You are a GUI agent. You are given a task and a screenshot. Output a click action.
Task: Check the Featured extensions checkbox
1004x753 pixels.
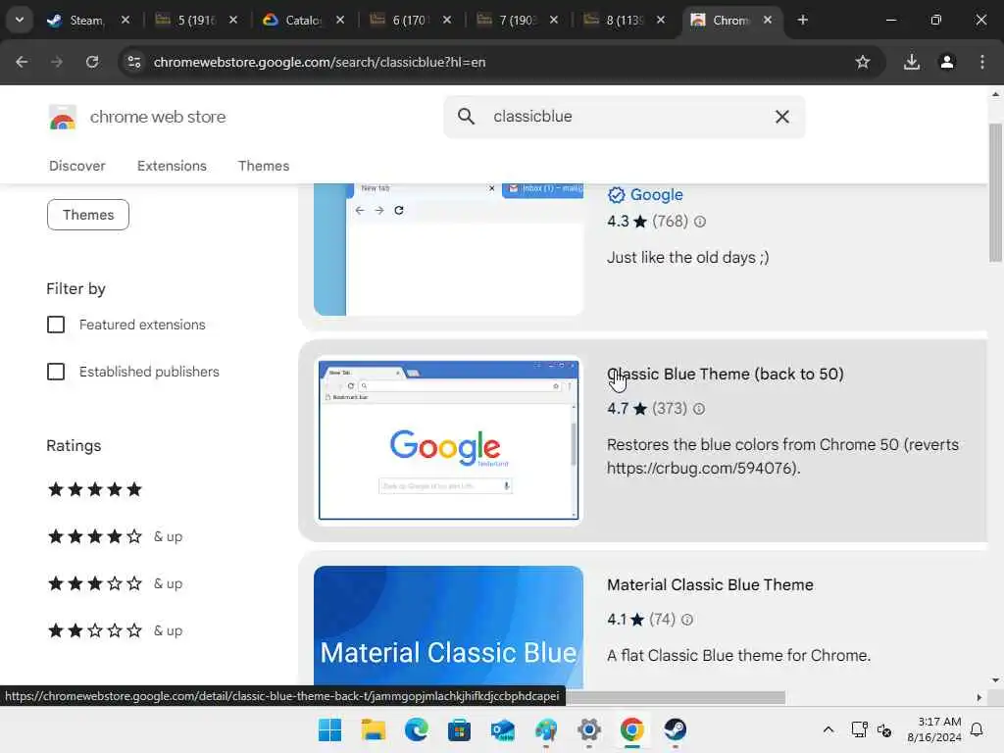(56, 325)
